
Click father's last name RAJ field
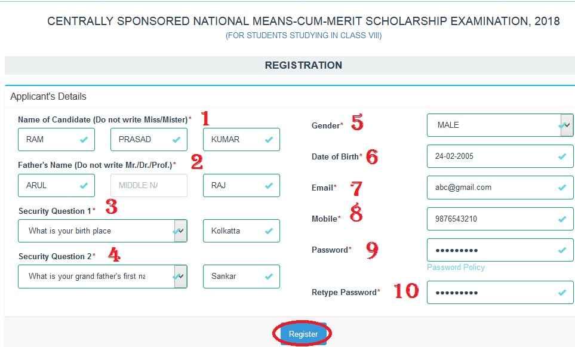click(x=241, y=185)
